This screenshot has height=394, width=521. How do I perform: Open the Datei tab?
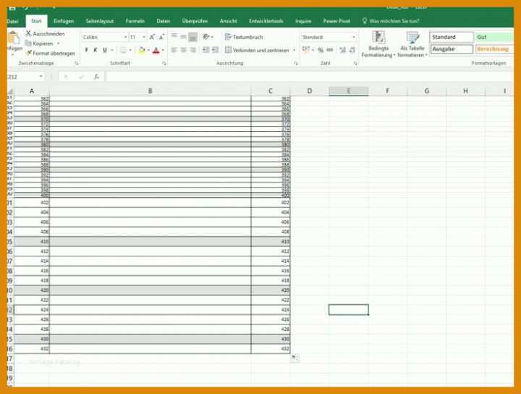(x=12, y=21)
